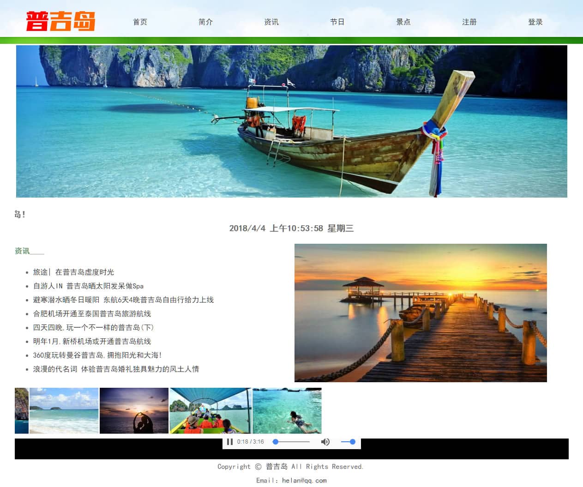Viewport: 583px width, 487px height.
Task: Click the sunset heart-hands thumbnail
Action: (134, 411)
